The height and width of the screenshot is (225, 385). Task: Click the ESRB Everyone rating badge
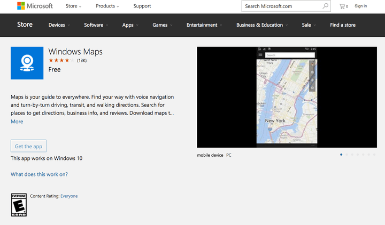click(19, 205)
